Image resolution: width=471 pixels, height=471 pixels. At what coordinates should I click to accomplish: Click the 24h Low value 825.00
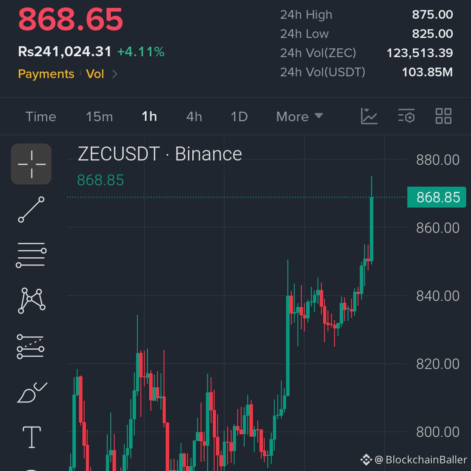pyautogui.click(x=432, y=34)
